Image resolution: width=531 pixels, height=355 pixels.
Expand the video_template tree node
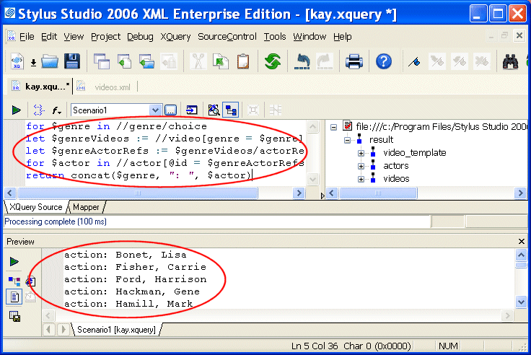click(x=361, y=153)
